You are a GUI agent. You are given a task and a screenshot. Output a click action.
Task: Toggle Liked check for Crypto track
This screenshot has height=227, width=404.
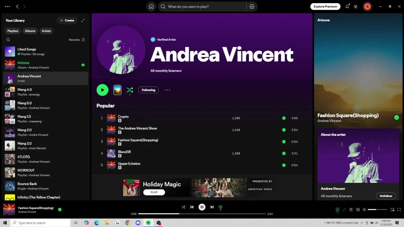[x=284, y=118]
